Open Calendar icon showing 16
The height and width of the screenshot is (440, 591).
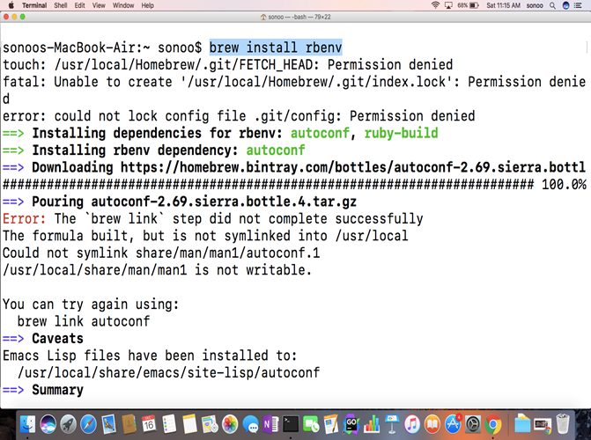[x=149, y=424]
